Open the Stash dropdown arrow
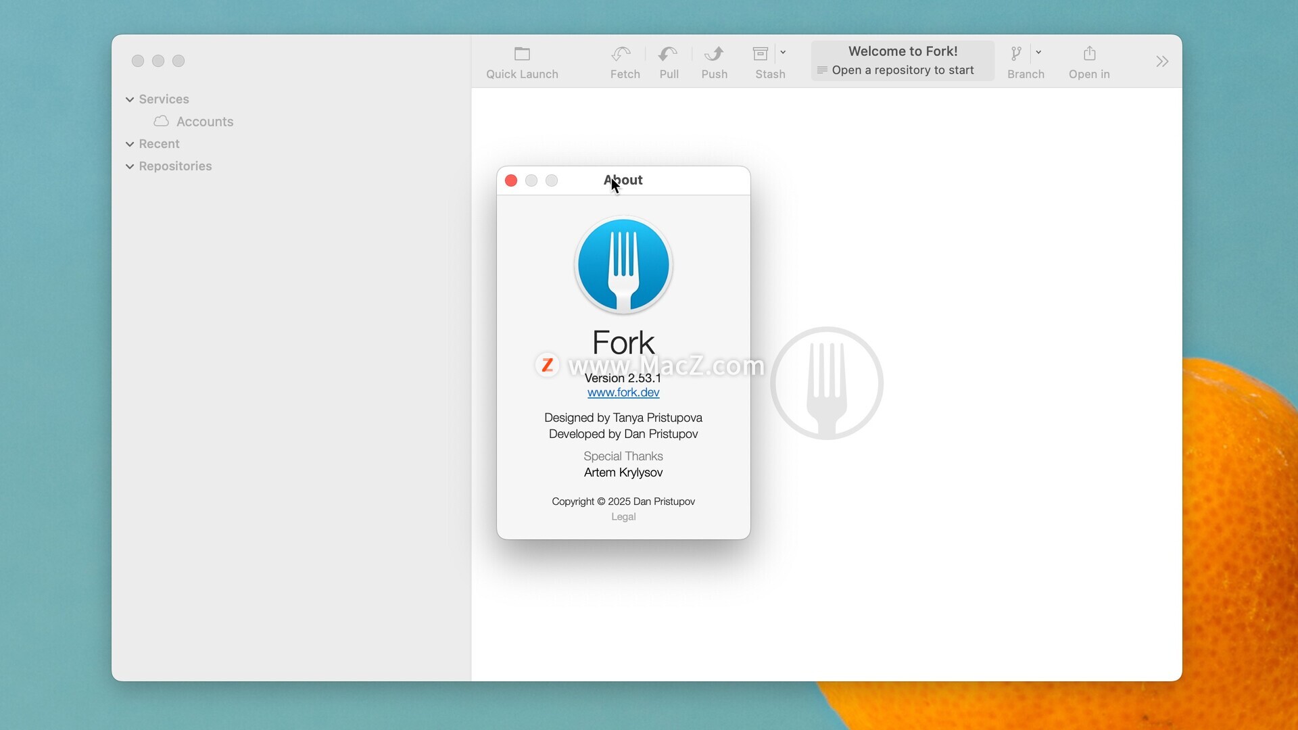This screenshot has width=1298, height=730. tap(783, 52)
